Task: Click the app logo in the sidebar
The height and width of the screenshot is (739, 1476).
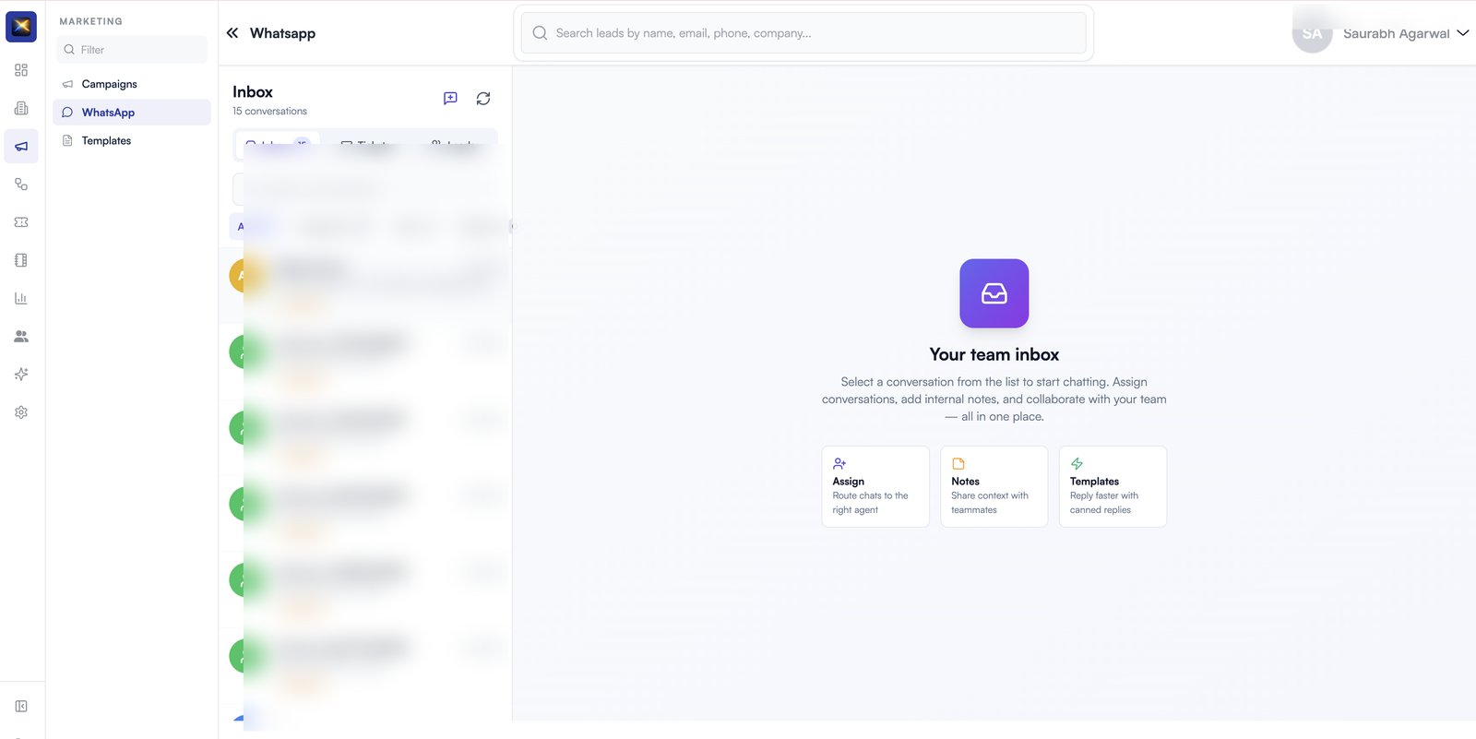Action: [x=21, y=27]
